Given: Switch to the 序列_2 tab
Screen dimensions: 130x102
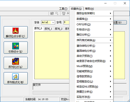Looking at the screenshot, I should (58, 29).
